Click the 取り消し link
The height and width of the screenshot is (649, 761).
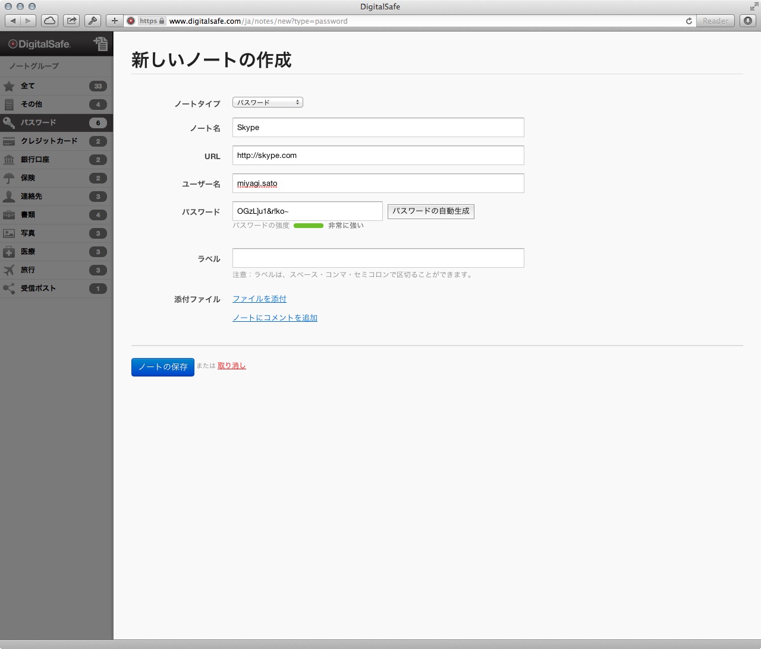click(x=232, y=366)
